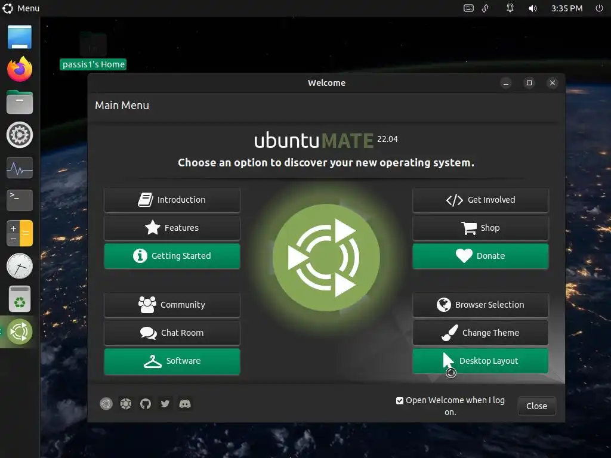Open the power session menu icon

(x=599, y=8)
